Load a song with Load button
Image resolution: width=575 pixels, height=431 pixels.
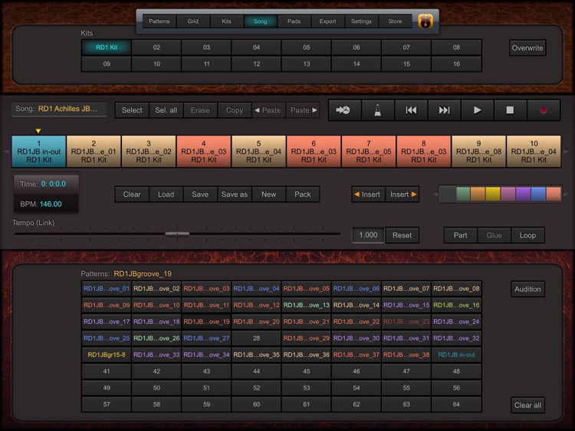pyautogui.click(x=166, y=194)
